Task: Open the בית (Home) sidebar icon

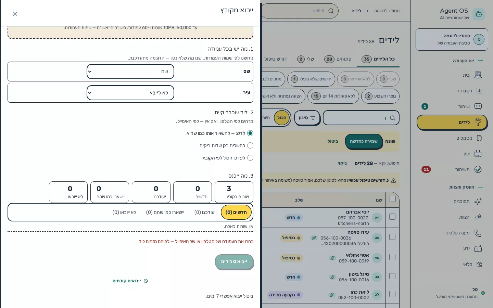Action: pos(478,75)
